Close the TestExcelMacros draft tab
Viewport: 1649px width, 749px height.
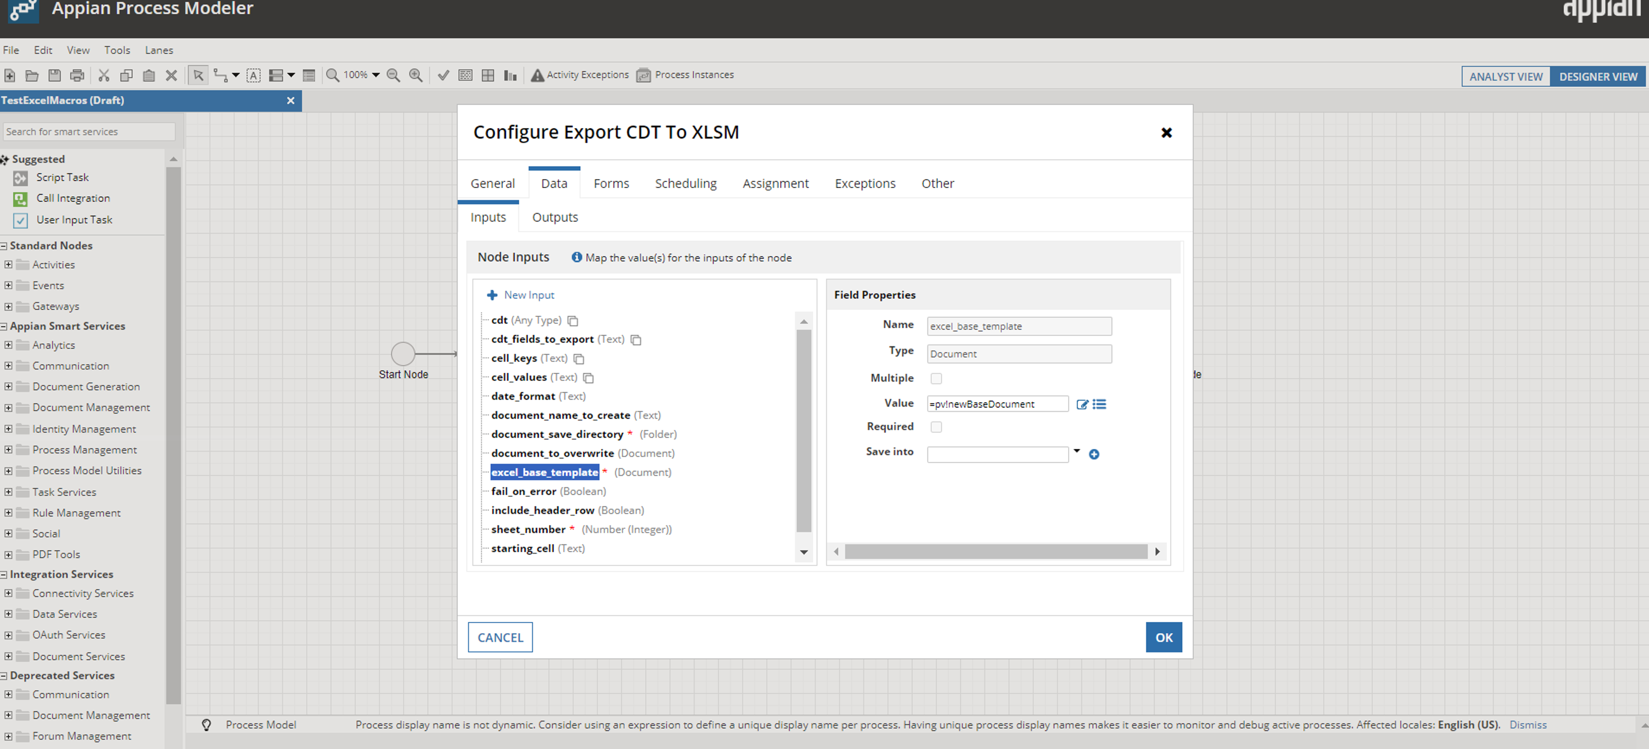291,100
